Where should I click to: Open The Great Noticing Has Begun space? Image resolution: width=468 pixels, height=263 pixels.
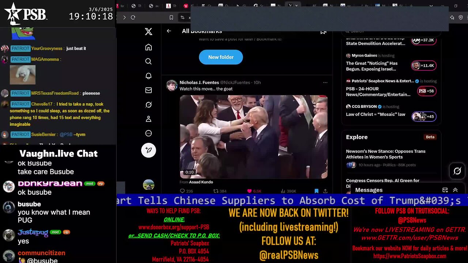372,66
